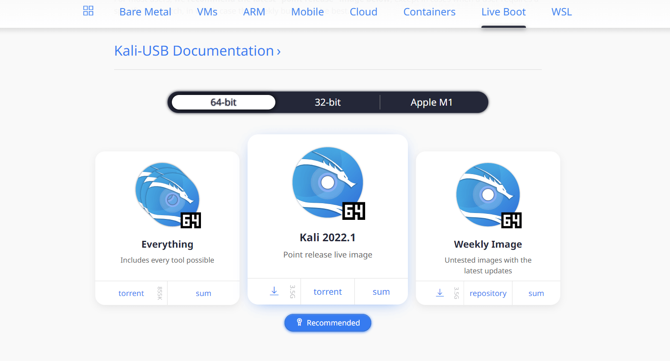Open the Containers tab
Viewport: 670px width, 361px height.
tap(429, 12)
